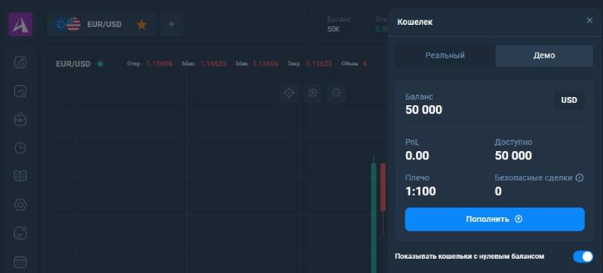603x273 pixels.
Task: Click the Плечо 1:100 leverage value
Action: click(x=421, y=191)
